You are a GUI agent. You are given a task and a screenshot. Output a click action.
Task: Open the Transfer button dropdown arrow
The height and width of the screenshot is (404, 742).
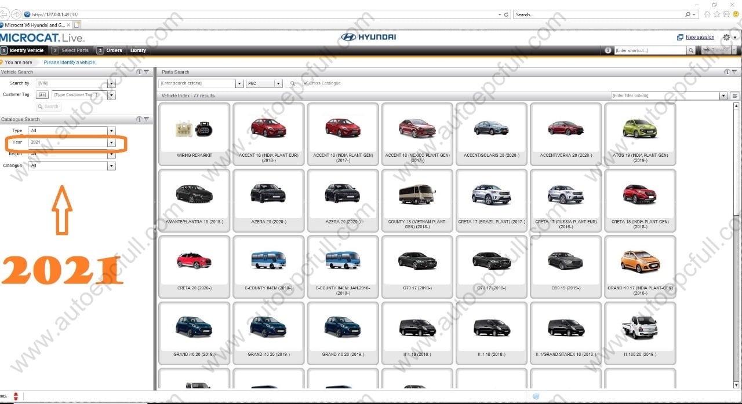pyautogui.click(x=734, y=50)
